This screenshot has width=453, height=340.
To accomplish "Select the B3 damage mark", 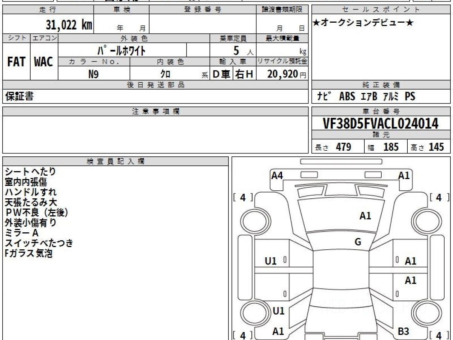I will 404,331.
